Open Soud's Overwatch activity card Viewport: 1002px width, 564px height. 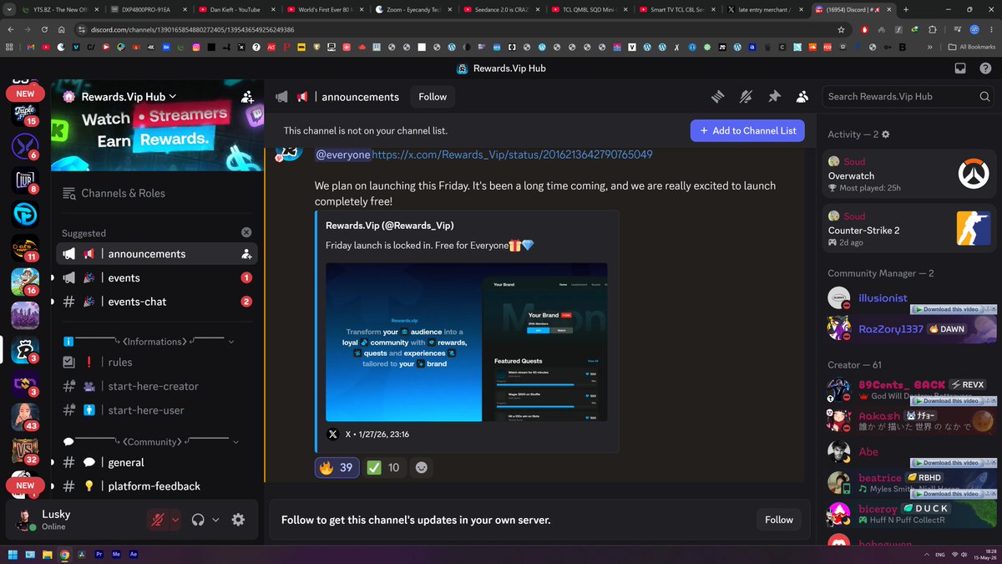coord(909,175)
